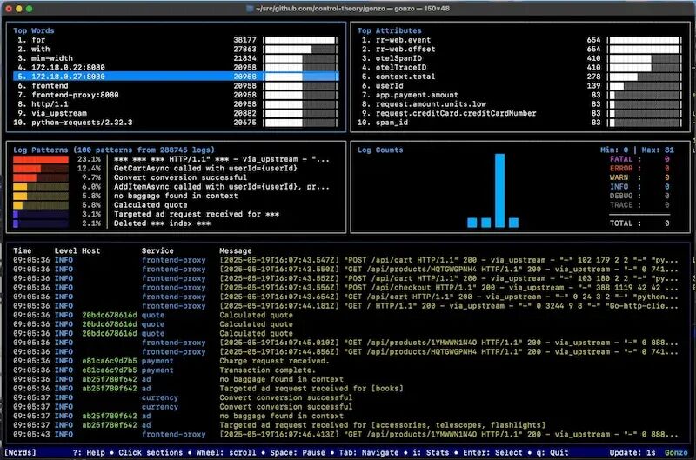Click the DEBUG severity label
Viewport: 696px width, 460px height.
pyautogui.click(x=621, y=196)
